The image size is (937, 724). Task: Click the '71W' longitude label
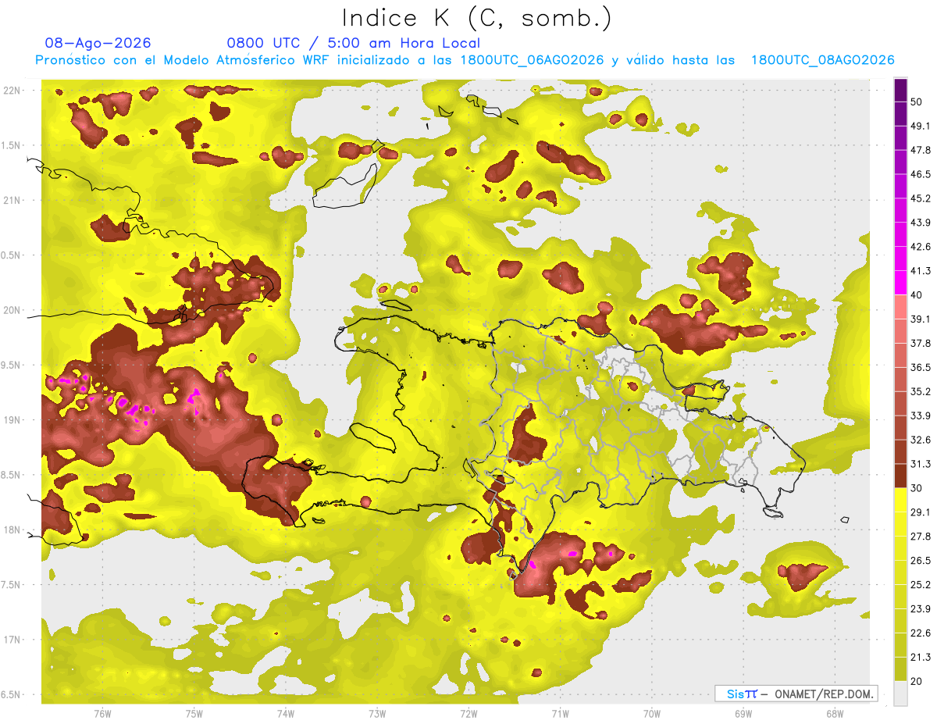coord(560,714)
